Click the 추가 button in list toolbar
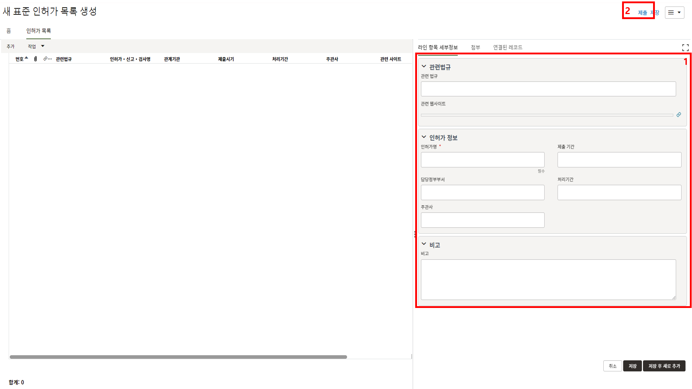The width and height of the screenshot is (692, 389). (10, 46)
